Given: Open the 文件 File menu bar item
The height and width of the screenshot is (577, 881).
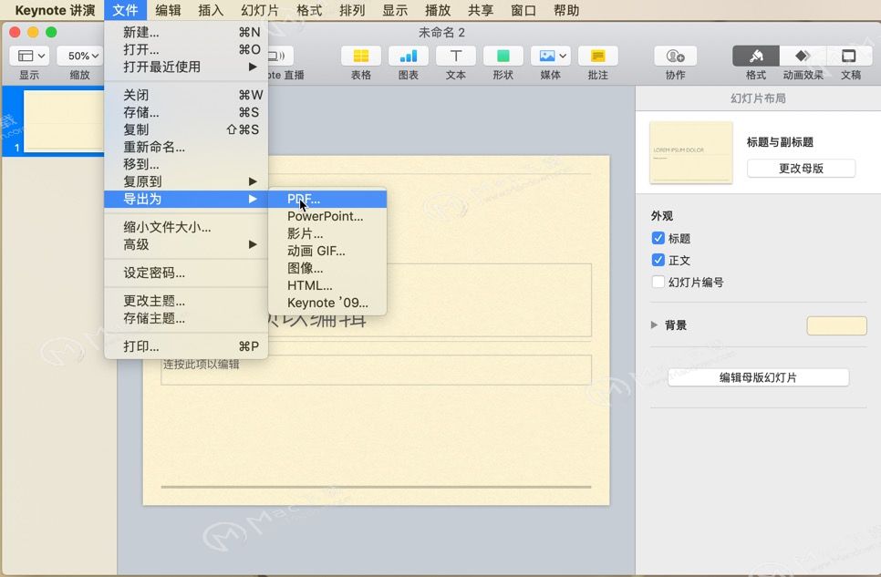Looking at the screenshot, I should pos(125,10).
